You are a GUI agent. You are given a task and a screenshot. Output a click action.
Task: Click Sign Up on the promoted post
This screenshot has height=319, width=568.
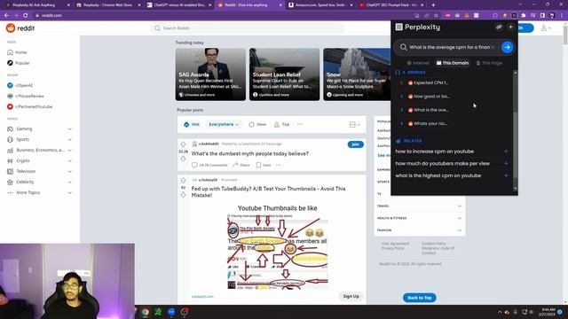coord(351,296)
